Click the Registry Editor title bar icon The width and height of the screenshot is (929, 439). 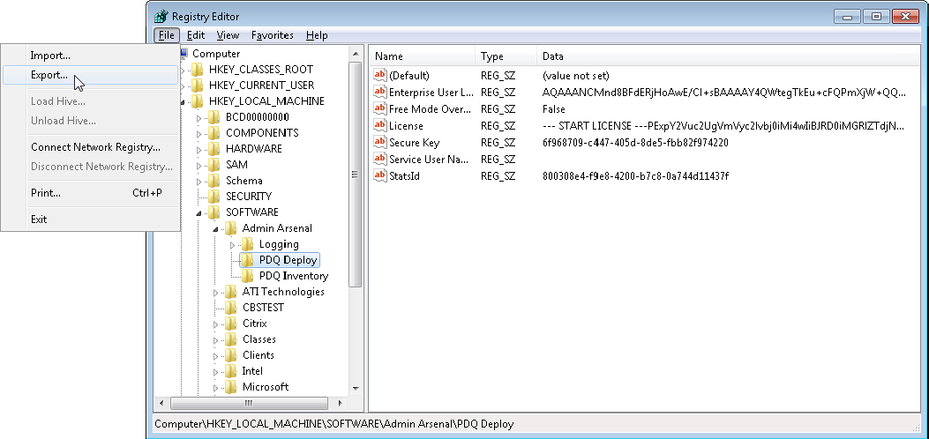[x=161, y=16]
